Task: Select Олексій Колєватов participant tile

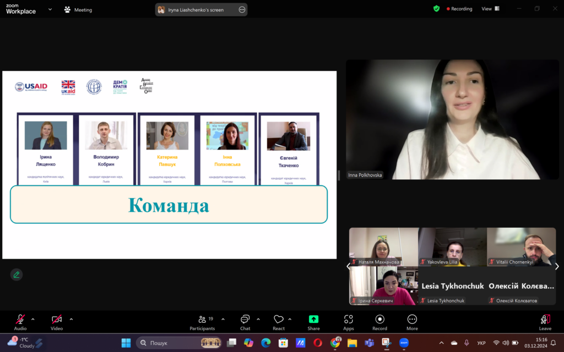Action: pyautogui.click(x=522, y=285)
